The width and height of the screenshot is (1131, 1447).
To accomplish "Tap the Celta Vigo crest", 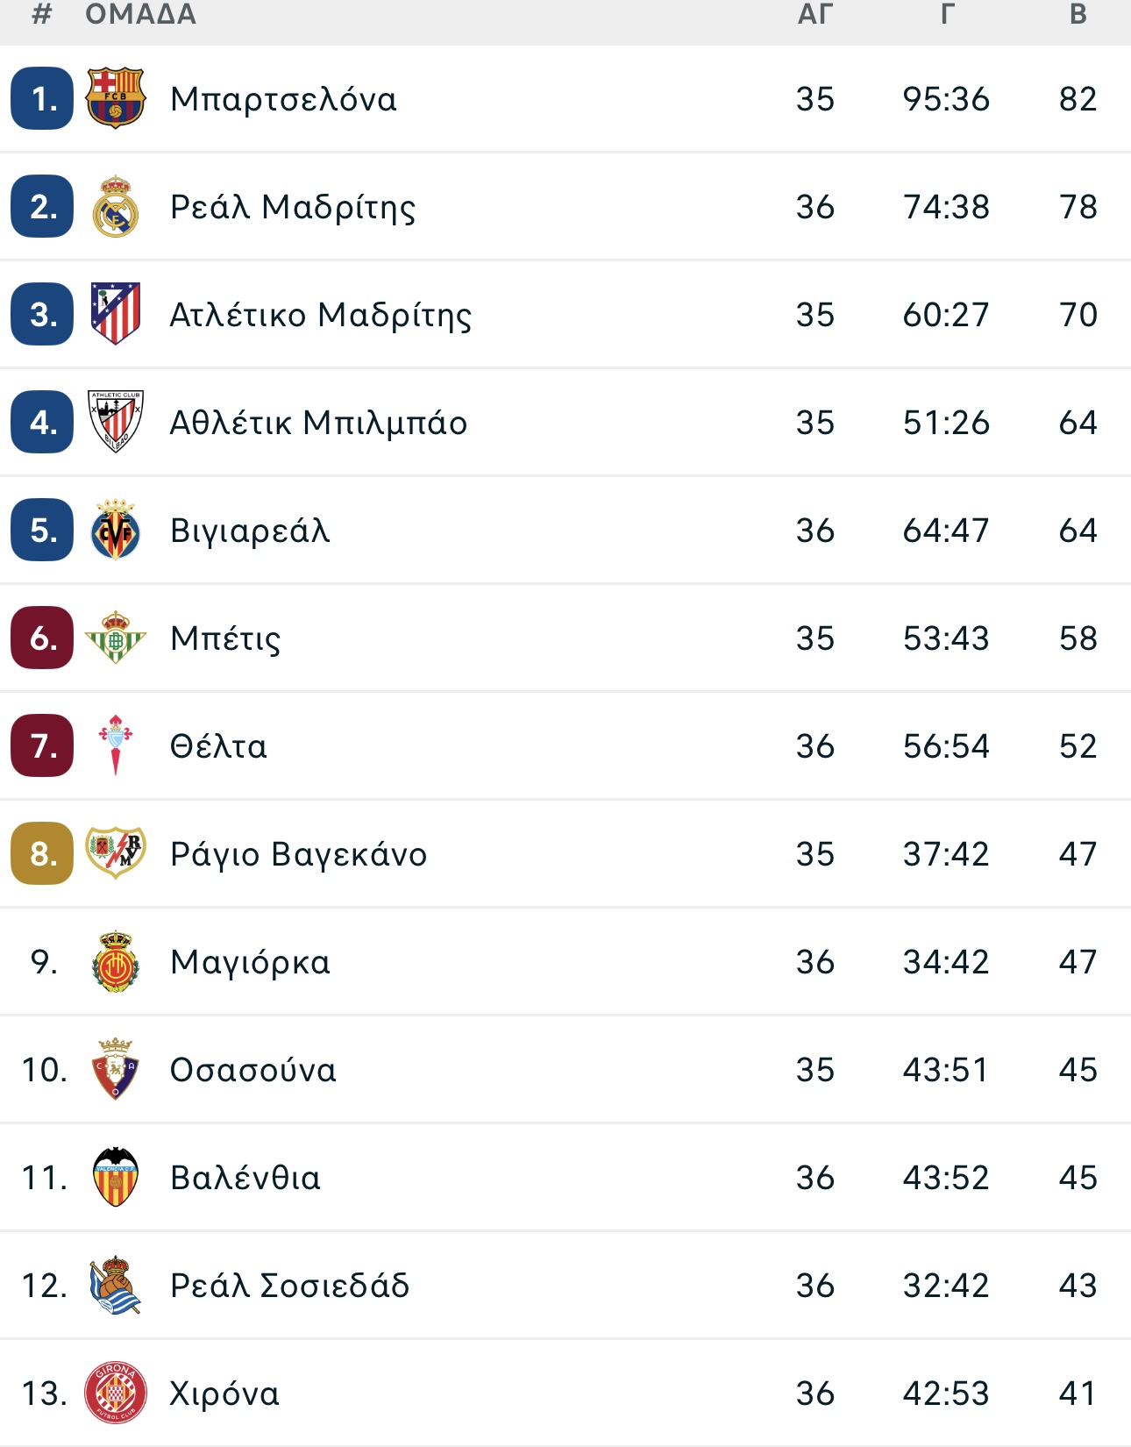I will (115, 745).
